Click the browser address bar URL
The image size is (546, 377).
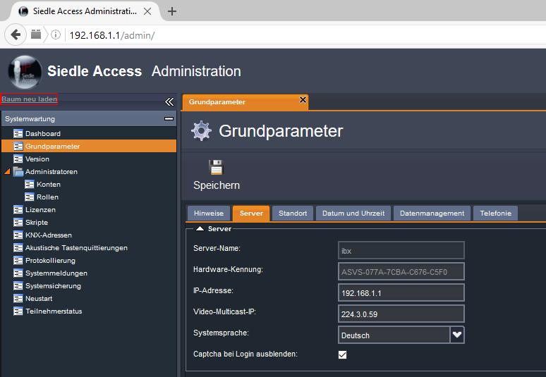[112, 35]
